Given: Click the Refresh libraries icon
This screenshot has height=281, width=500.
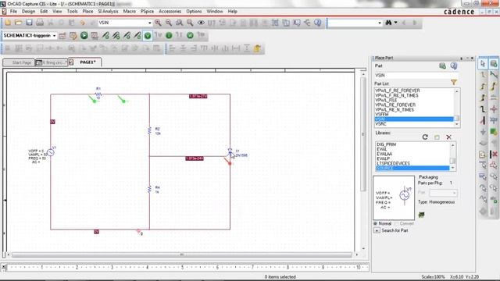Looking at the screenshot, I should (425, 137).
